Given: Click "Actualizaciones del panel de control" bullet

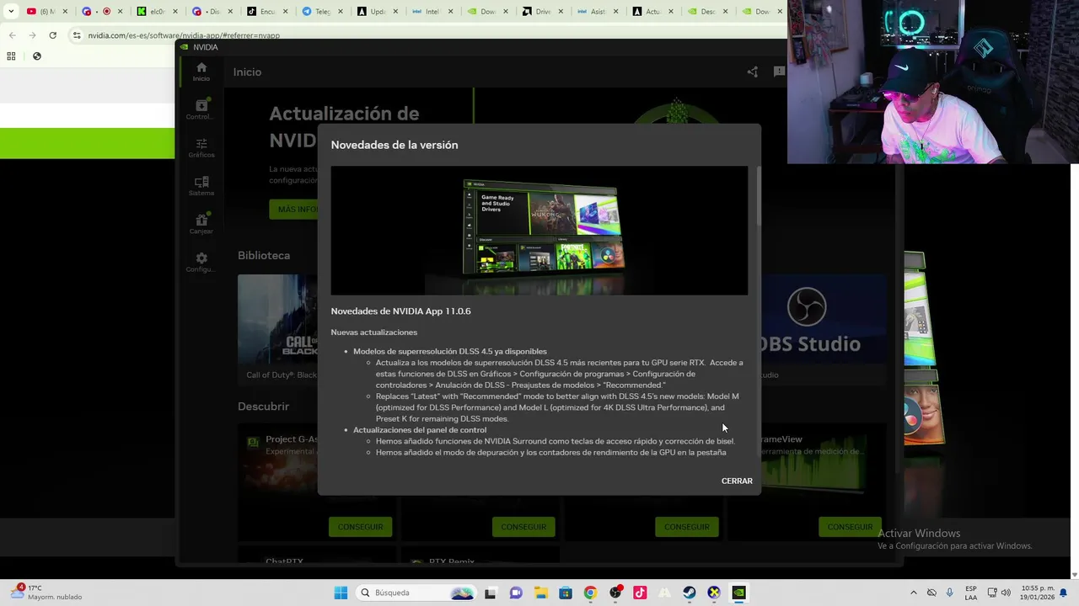Looking at the screenshot, I should tap(420, 430).
